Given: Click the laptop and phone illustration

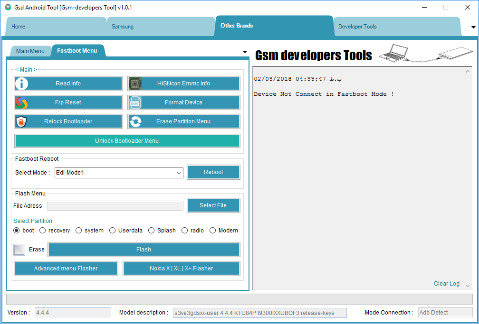Looking at the screenshot, I should [x=426, y=54].
